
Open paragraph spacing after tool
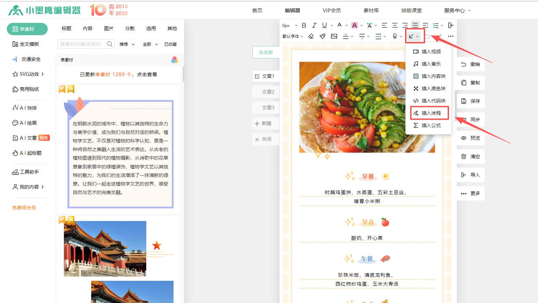tap(362, 36)
